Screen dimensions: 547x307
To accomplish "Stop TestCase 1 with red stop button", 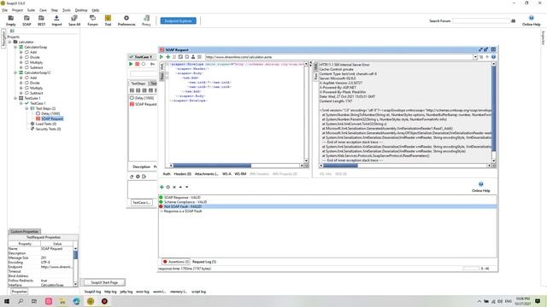I will click(137, 64).
